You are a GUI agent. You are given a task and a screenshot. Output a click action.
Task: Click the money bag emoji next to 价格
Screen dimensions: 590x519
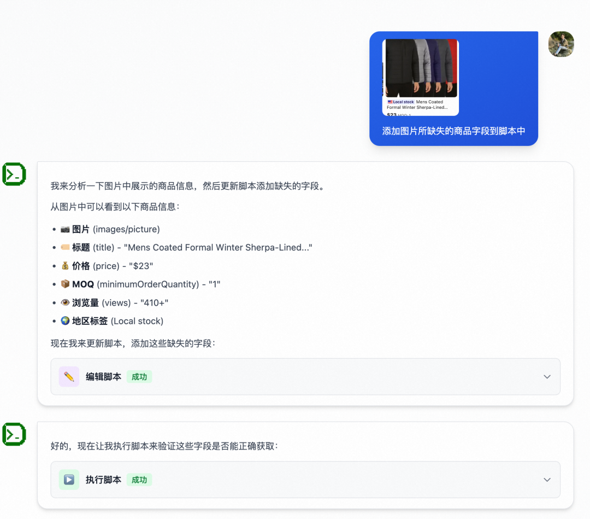point(64,266)
